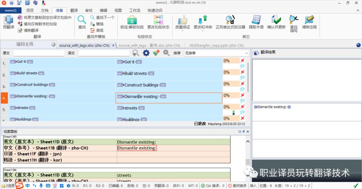Open Regex tagger (正则表达式标注器) tool
Image resolution: width=362 pixels, height=189 pixels.
[x=230, y=22]
